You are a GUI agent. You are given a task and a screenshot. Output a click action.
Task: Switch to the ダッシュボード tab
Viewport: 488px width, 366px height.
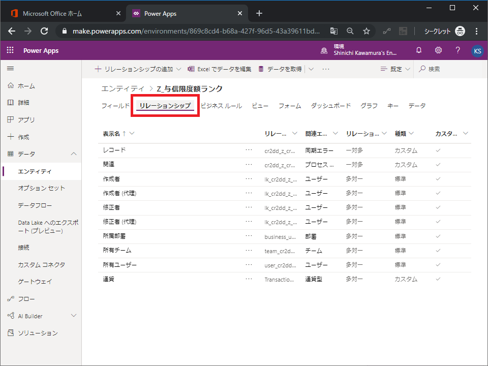331,106
